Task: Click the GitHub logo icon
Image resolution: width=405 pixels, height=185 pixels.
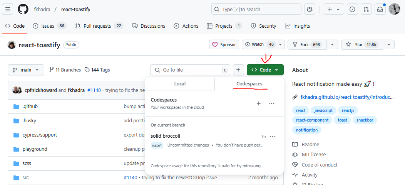Action: pyautogui.click(x=23, y=9)
